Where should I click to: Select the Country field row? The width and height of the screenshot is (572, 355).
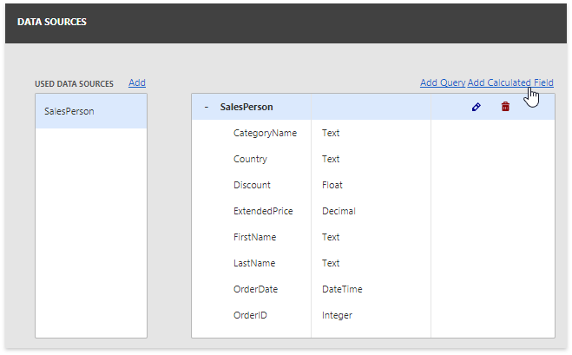(x=250, y=160)
